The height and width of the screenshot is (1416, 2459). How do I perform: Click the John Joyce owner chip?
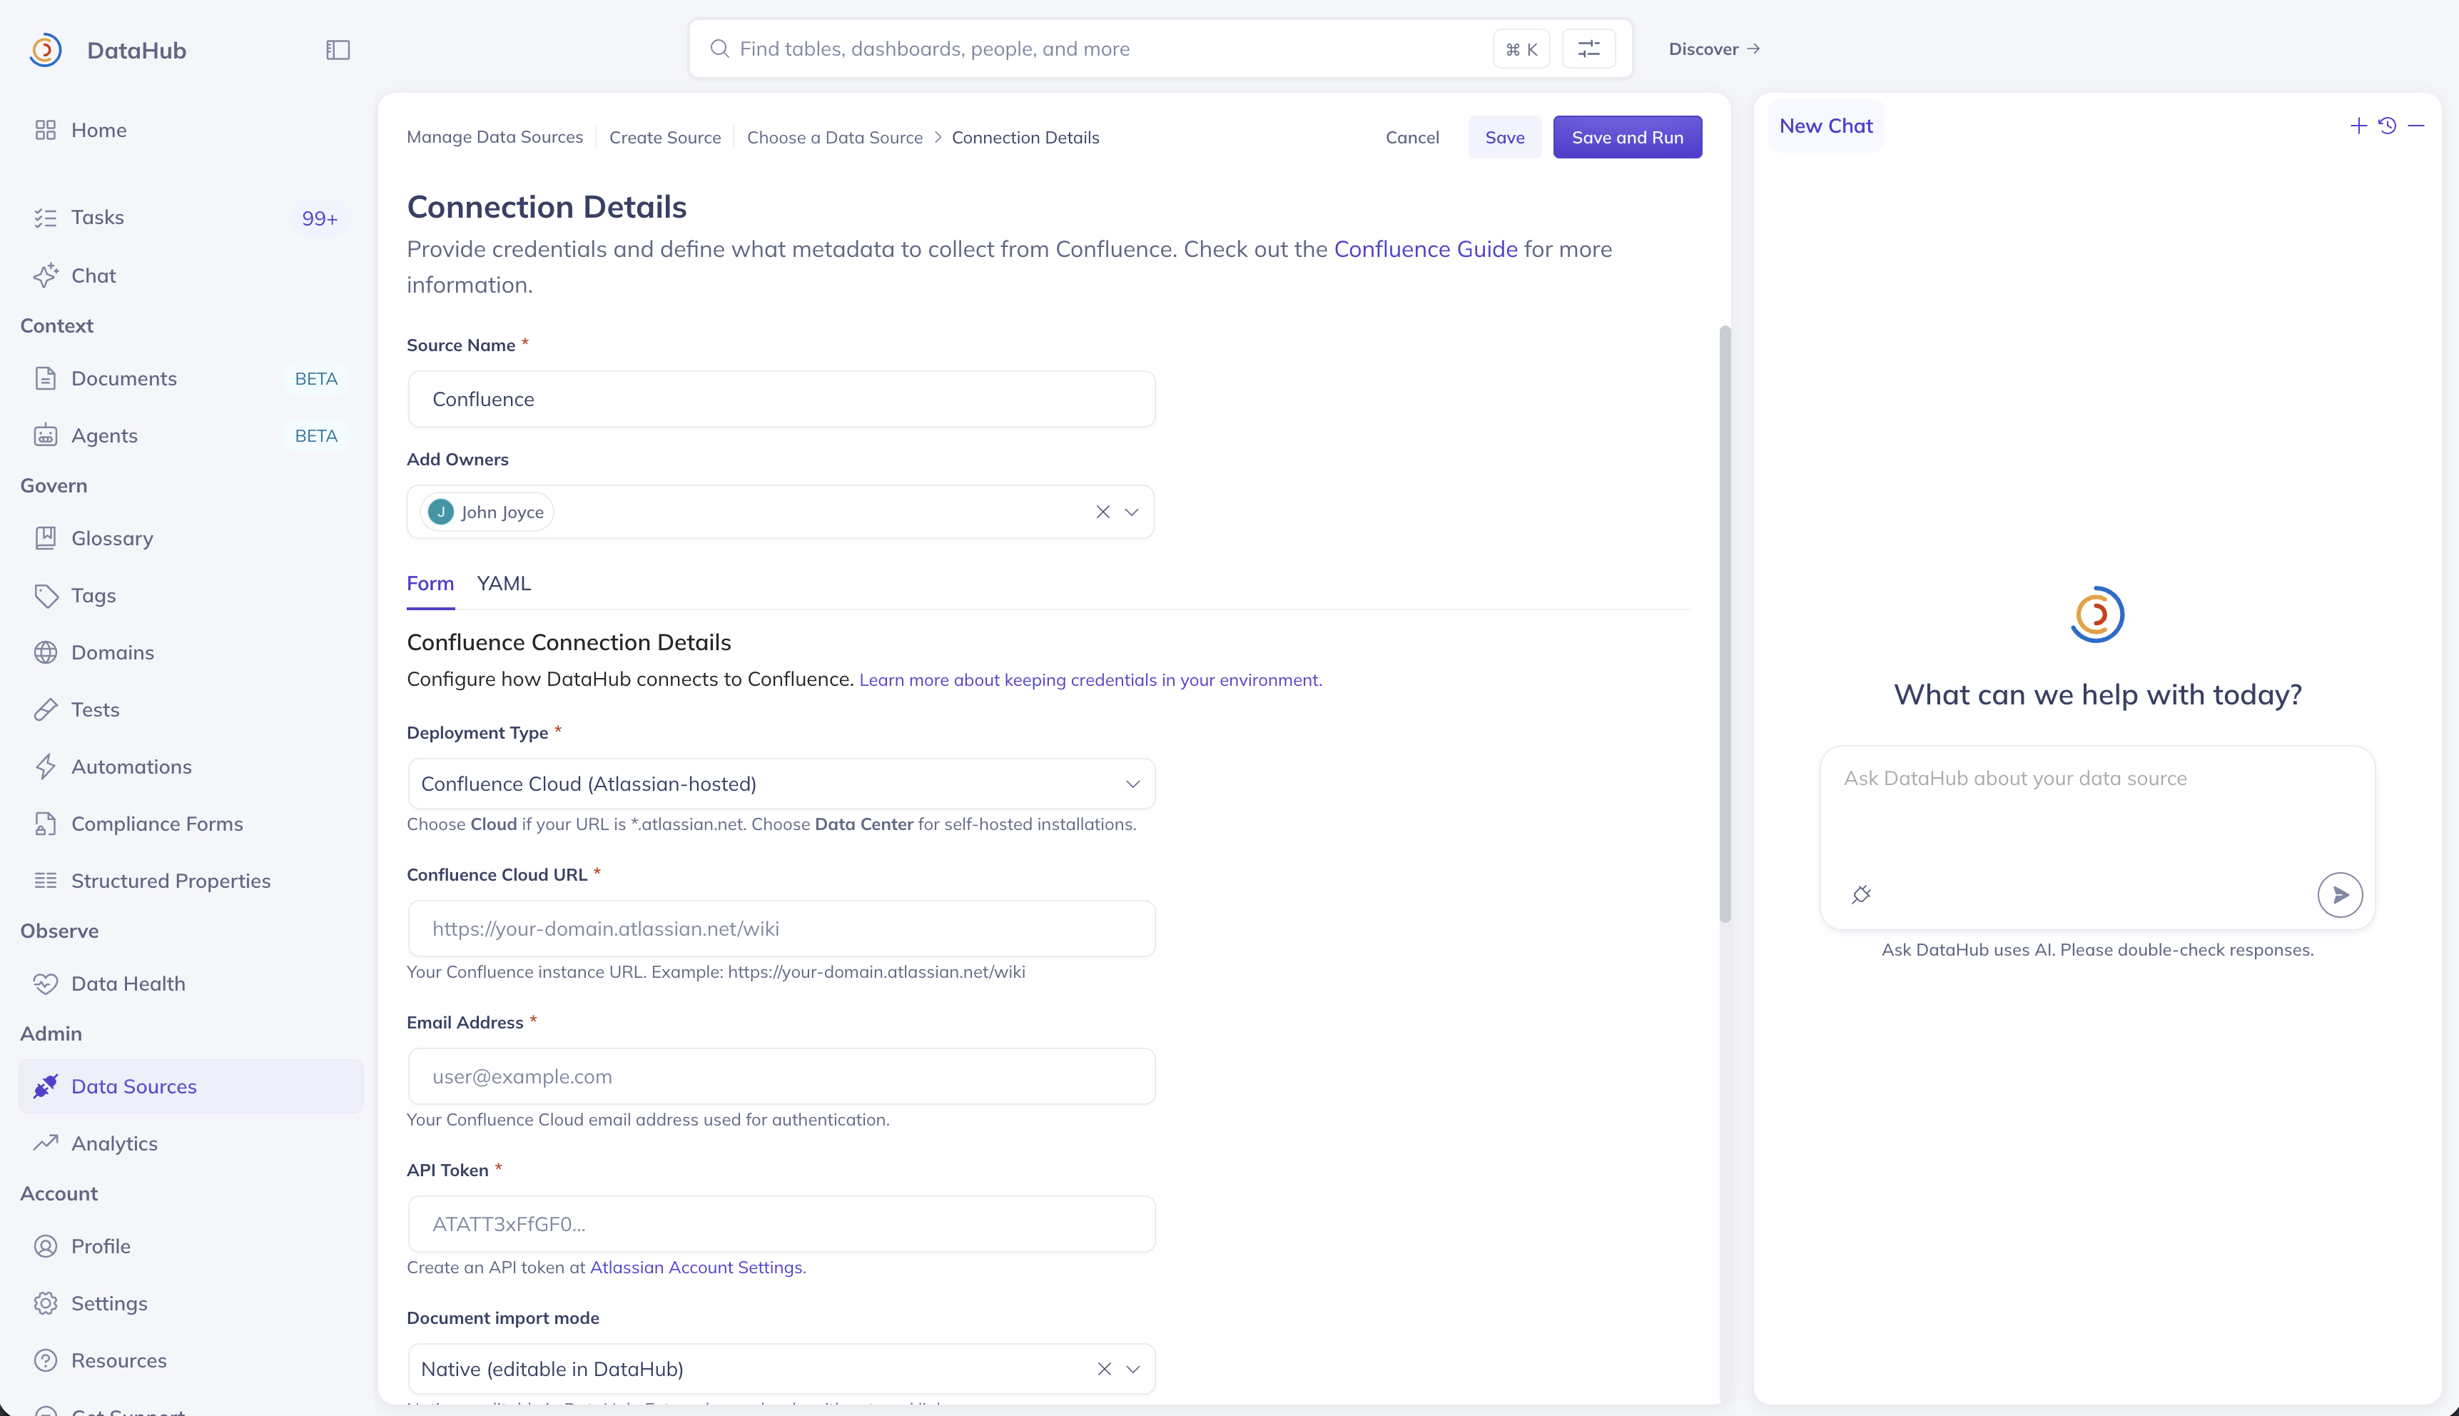pos(486,512)
